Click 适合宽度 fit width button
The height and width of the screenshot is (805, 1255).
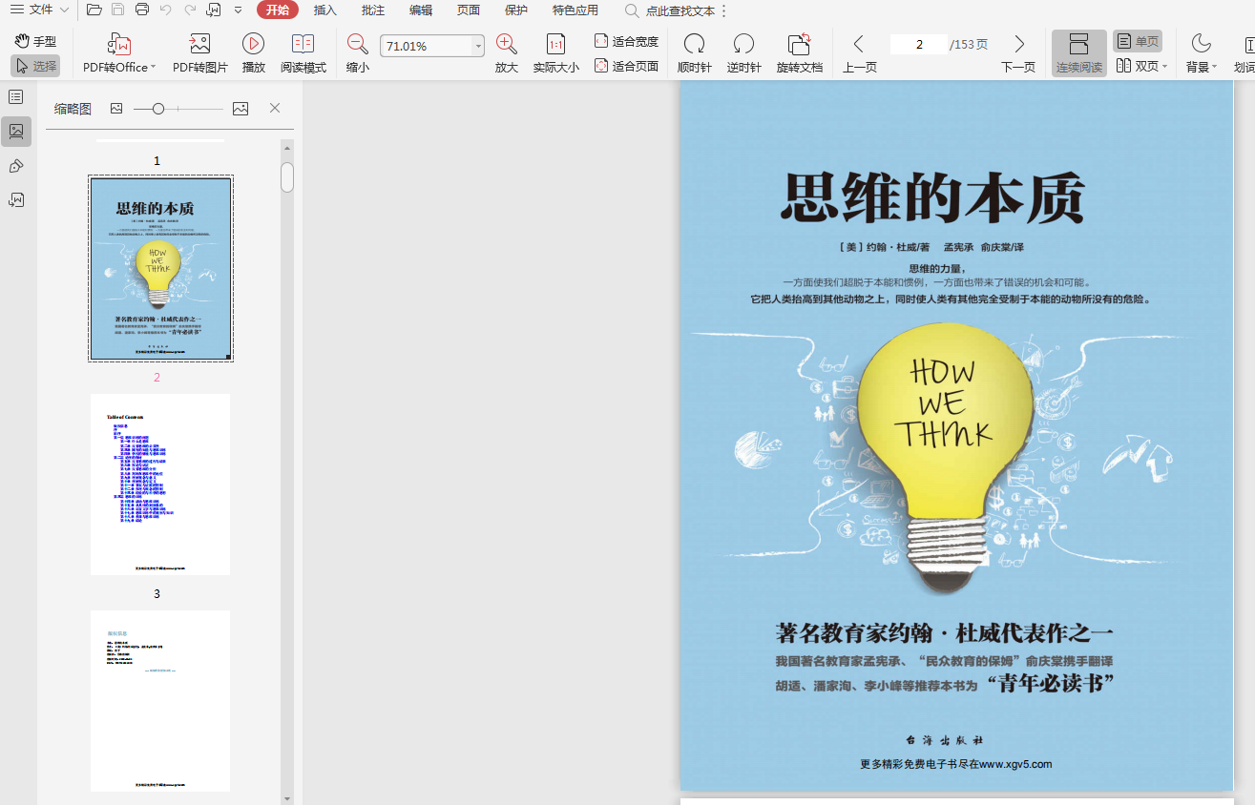coord(626,41)
